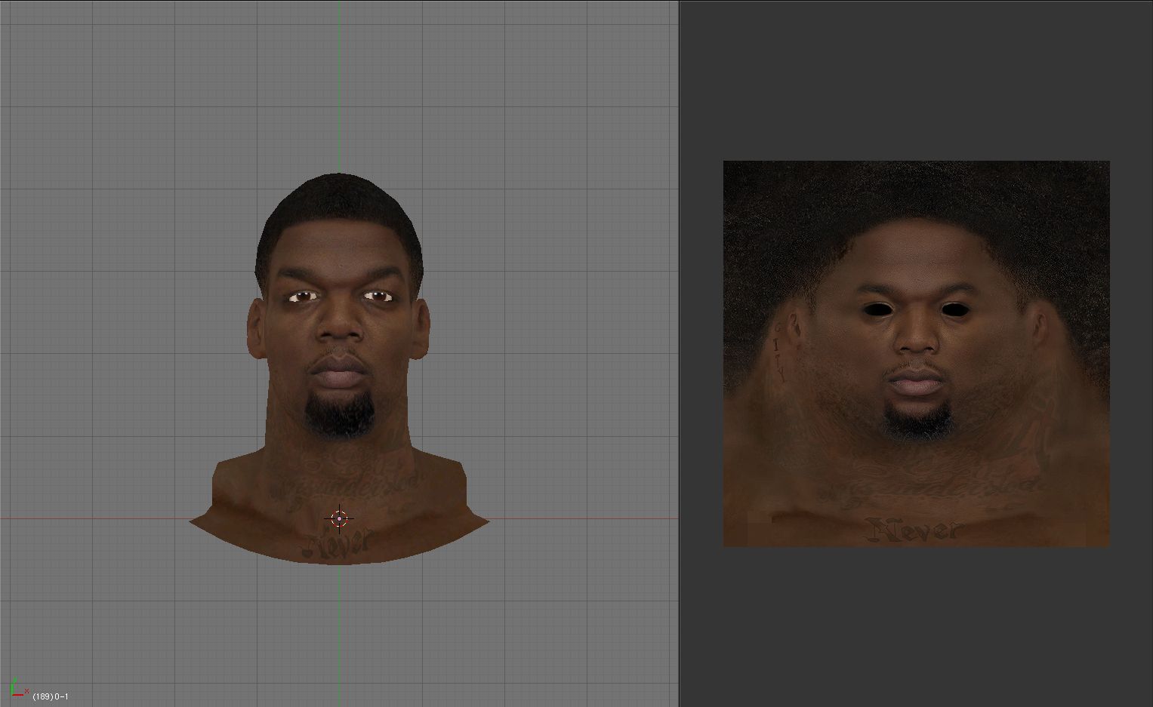Click the "(189) 0-1" object info text
The height and width of the screenshot is (707, 1153).
click(x=51, y=696)
